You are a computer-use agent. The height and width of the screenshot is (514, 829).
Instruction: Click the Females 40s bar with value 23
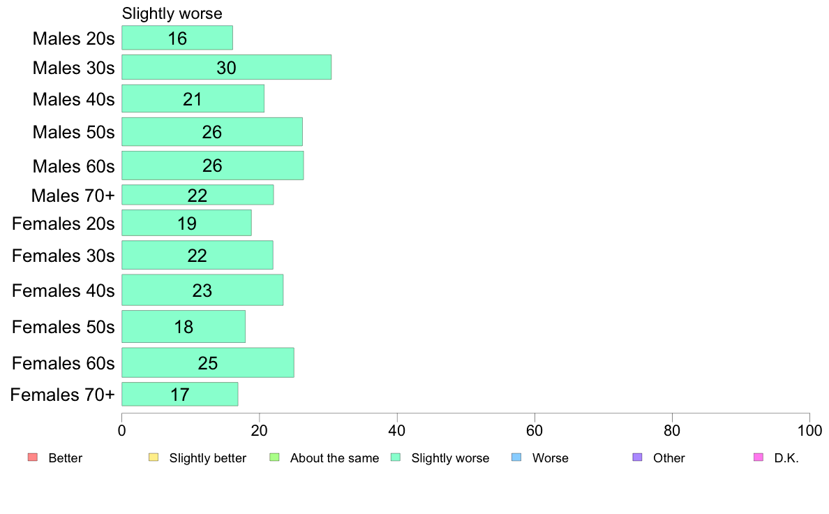(x=202, y=290)
